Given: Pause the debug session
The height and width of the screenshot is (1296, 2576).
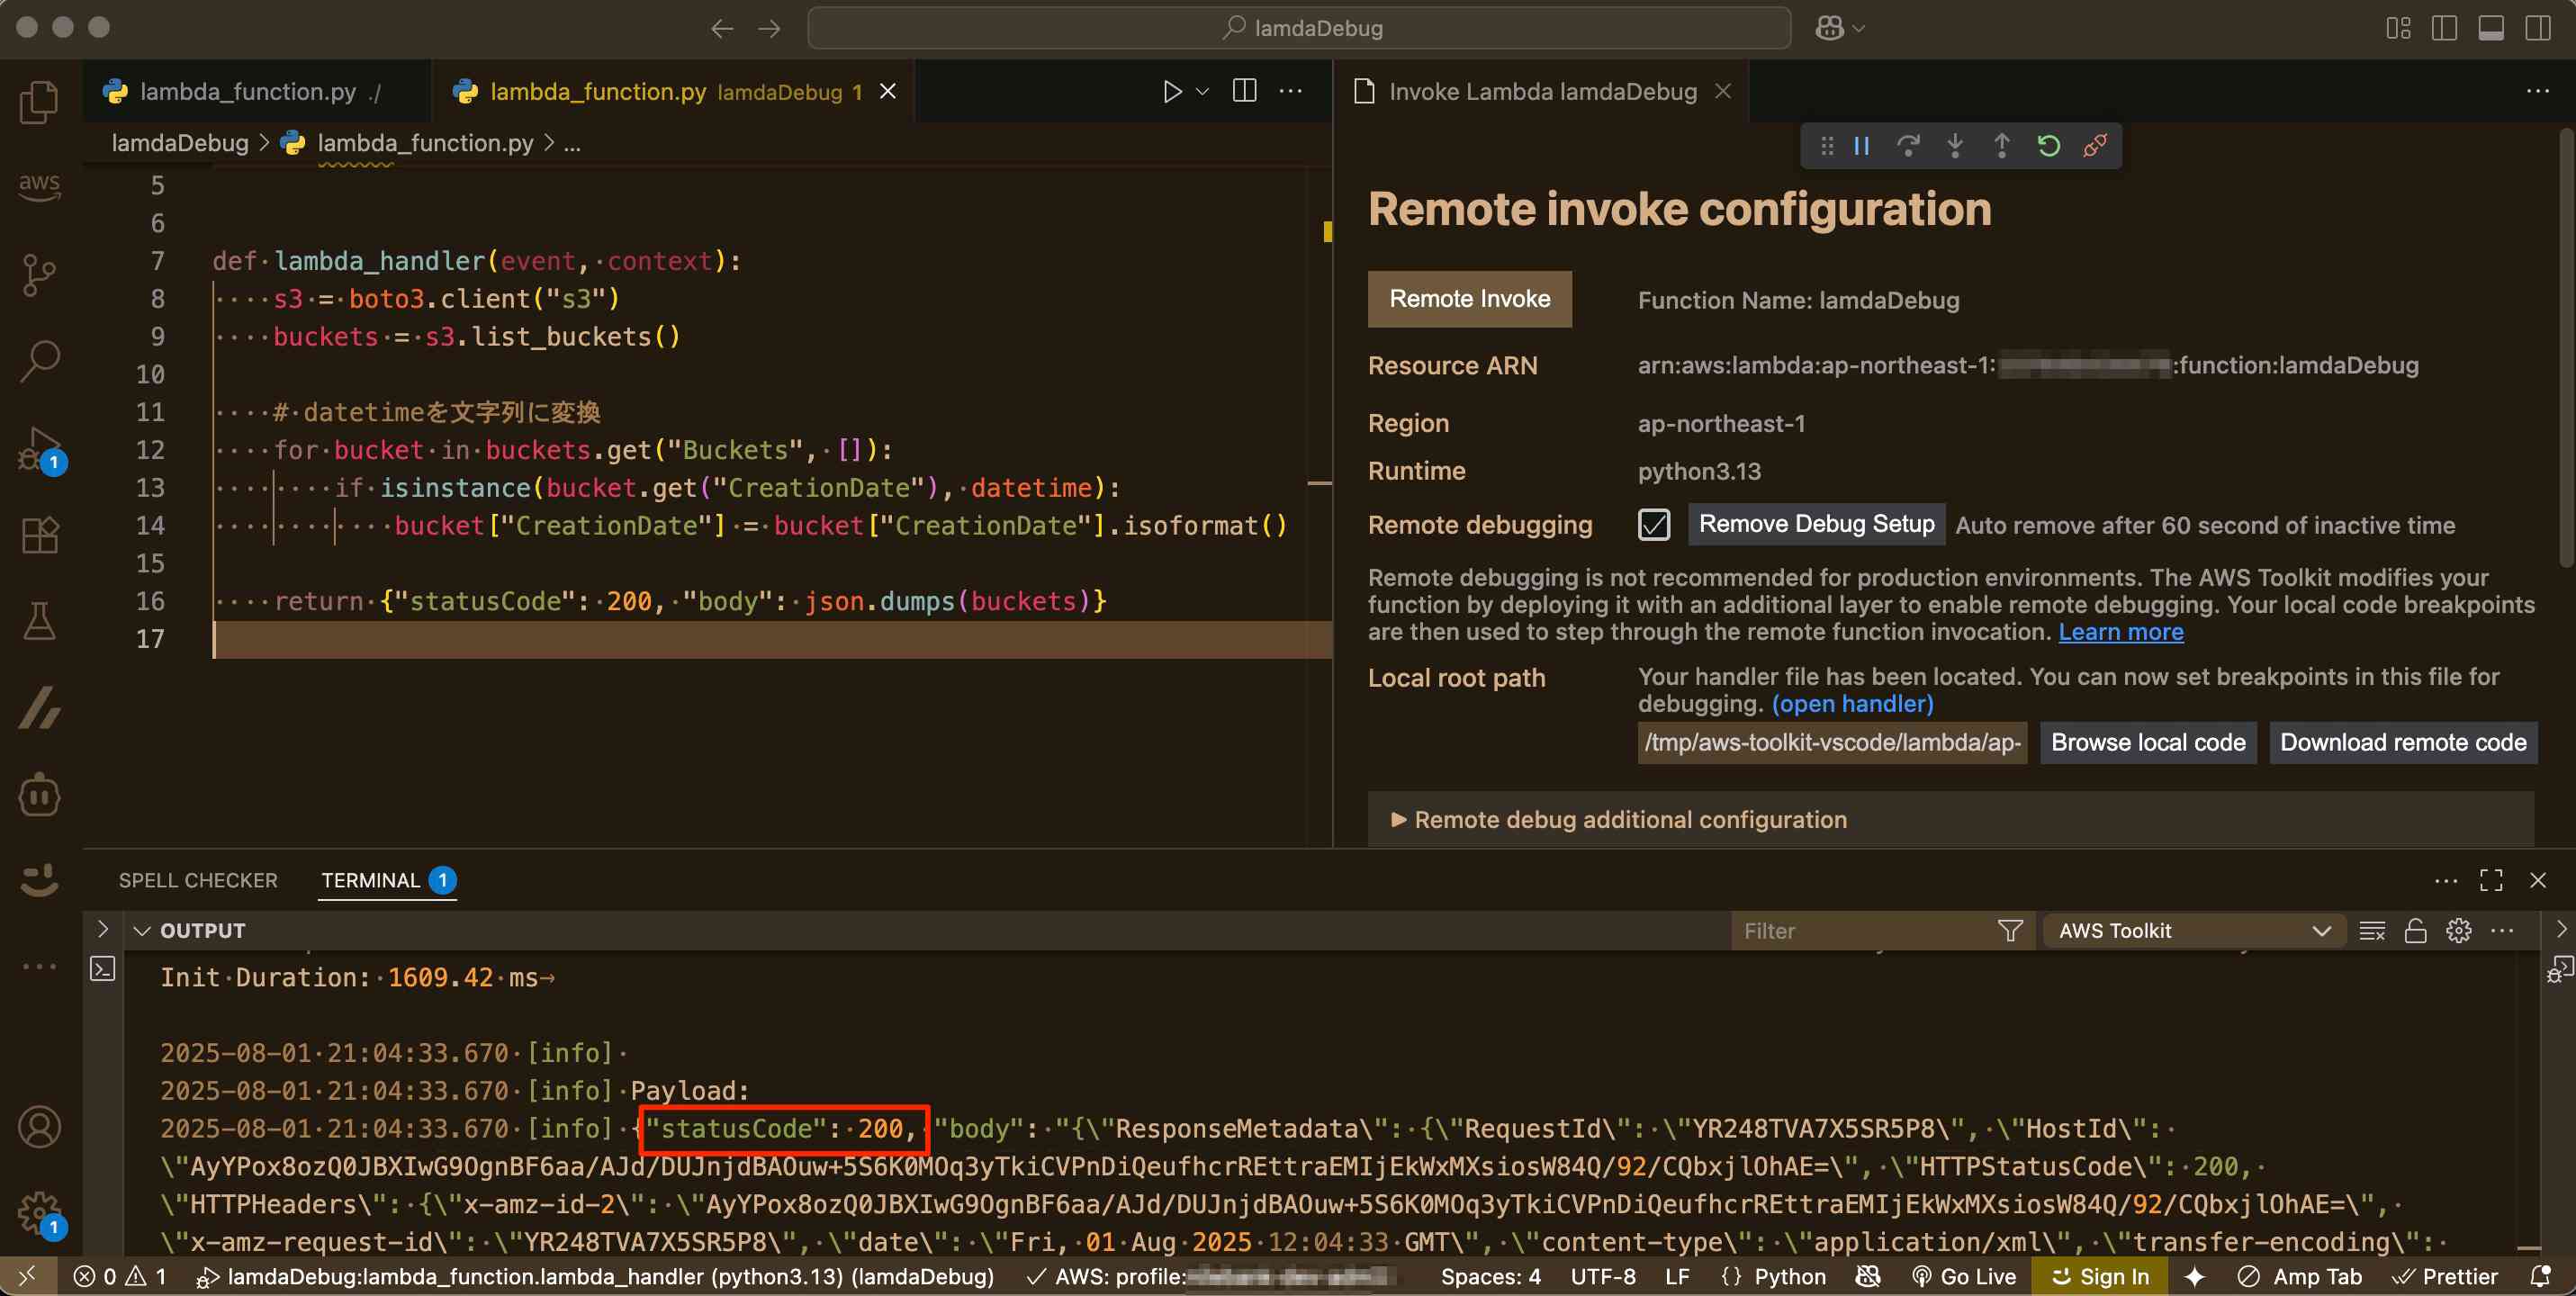Looking at the screenshot, I should [1861, 146].
